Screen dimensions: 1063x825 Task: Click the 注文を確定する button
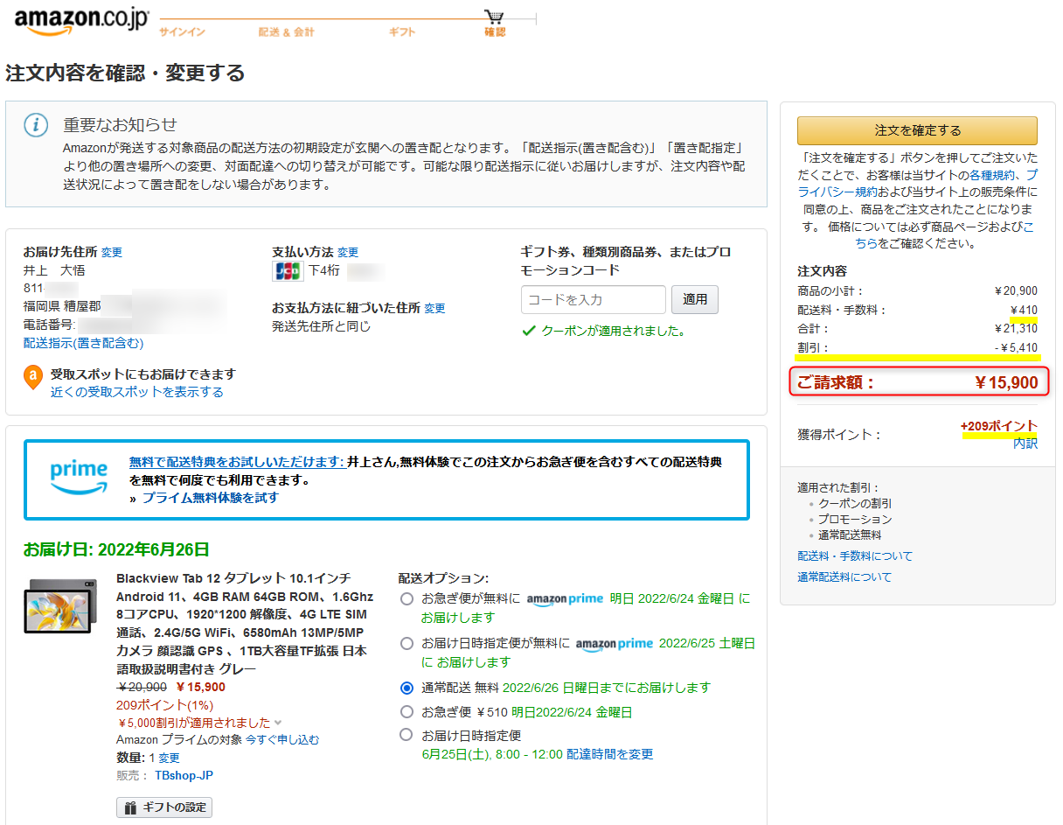click(x=917, y=130)
